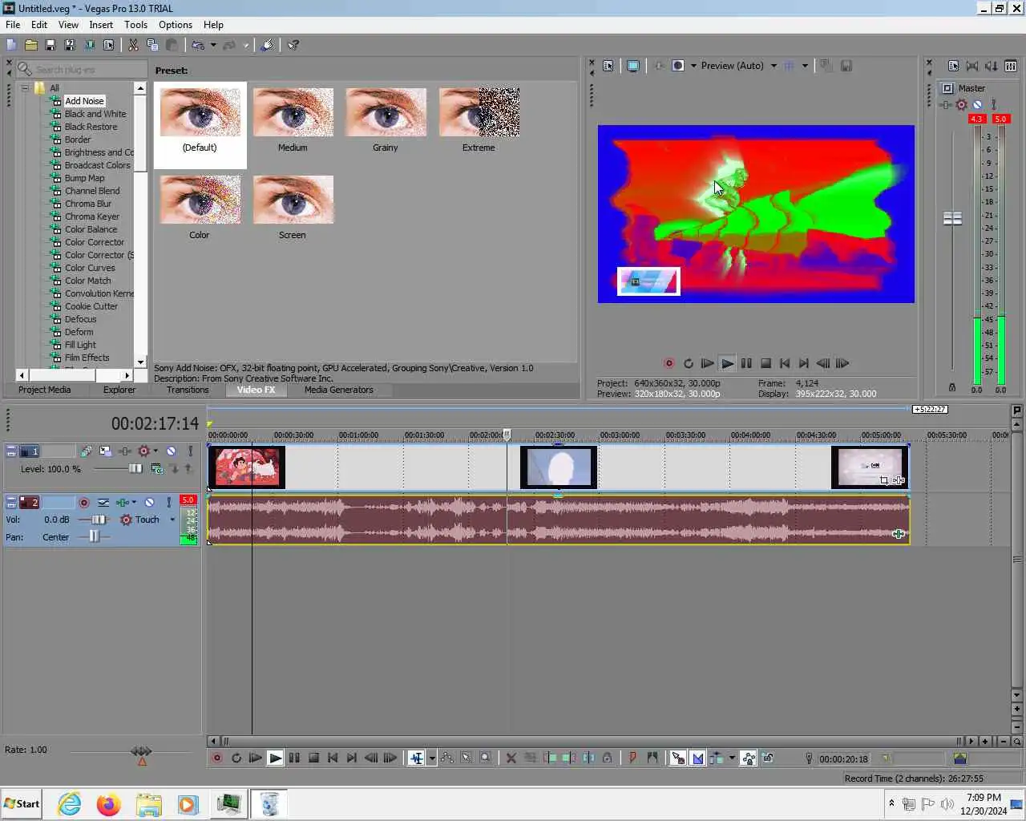Click the Selection Edit tool icon

click(x=466, y=758)
